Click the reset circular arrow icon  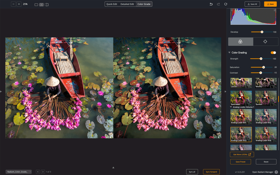[x=226, y=4]
